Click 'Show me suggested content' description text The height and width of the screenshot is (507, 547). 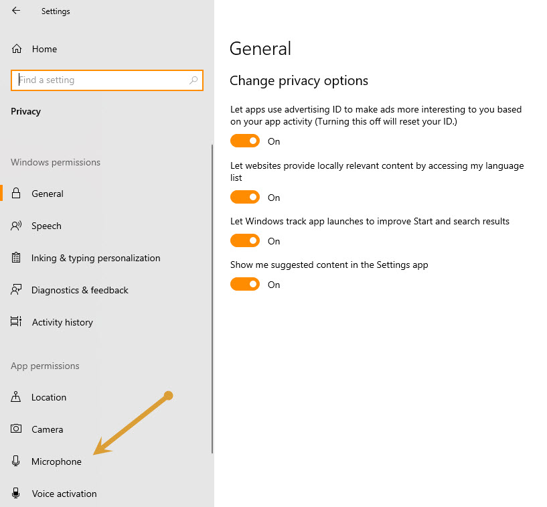[x=329, y=265]
